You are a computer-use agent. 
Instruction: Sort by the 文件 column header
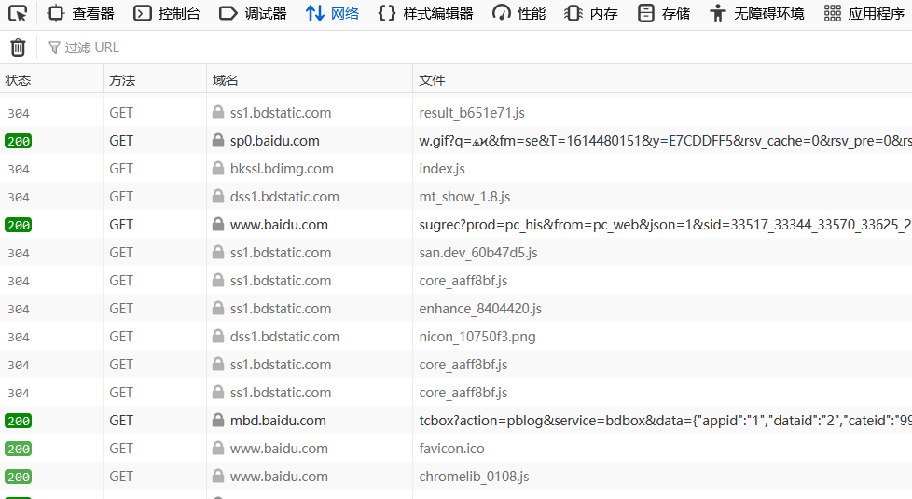click(662, 80)
